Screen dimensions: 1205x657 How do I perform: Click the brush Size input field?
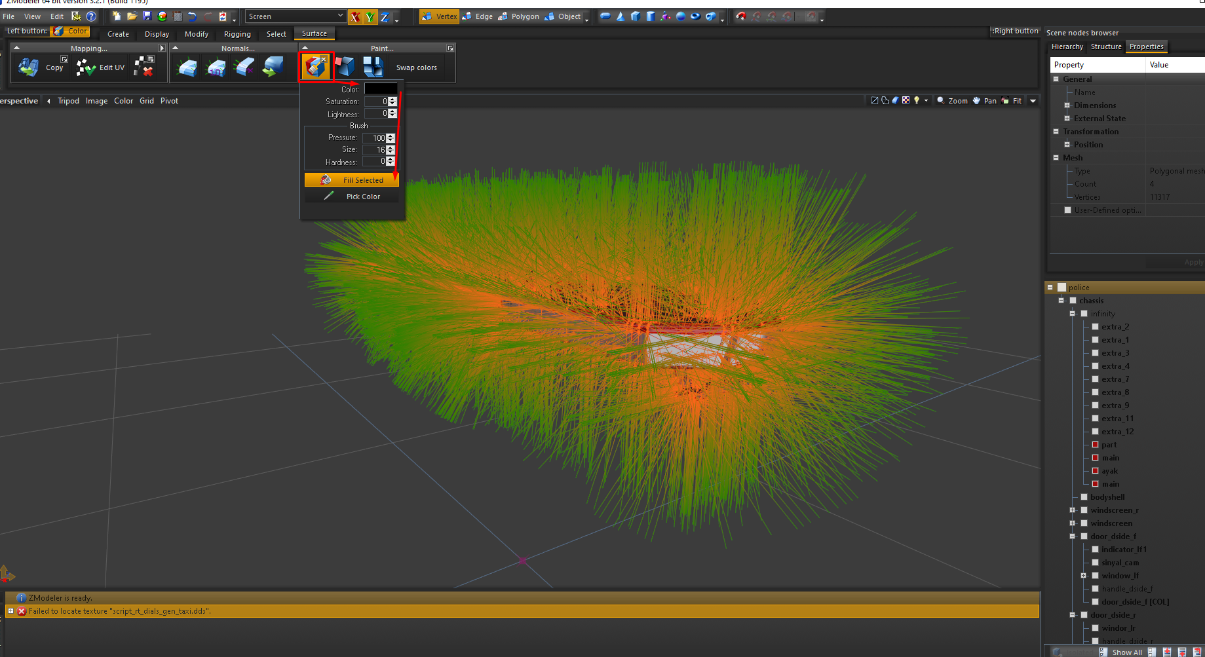point(374,150)
